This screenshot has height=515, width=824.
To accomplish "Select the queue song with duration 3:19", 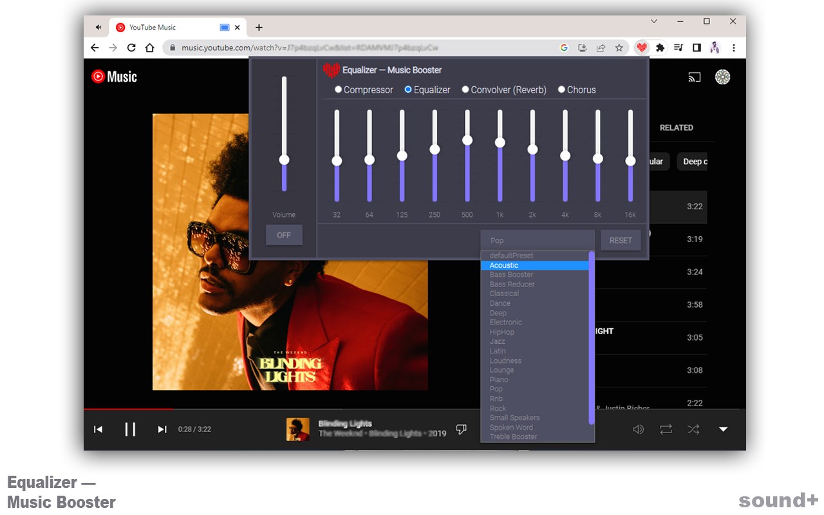I will (x=678, y=239).
